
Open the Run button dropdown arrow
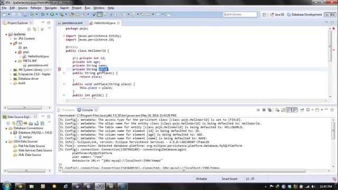click(x=57, y=14)
